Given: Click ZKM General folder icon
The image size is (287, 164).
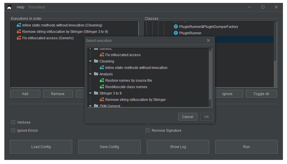Looking at the screenshot, I should [96, 106].
